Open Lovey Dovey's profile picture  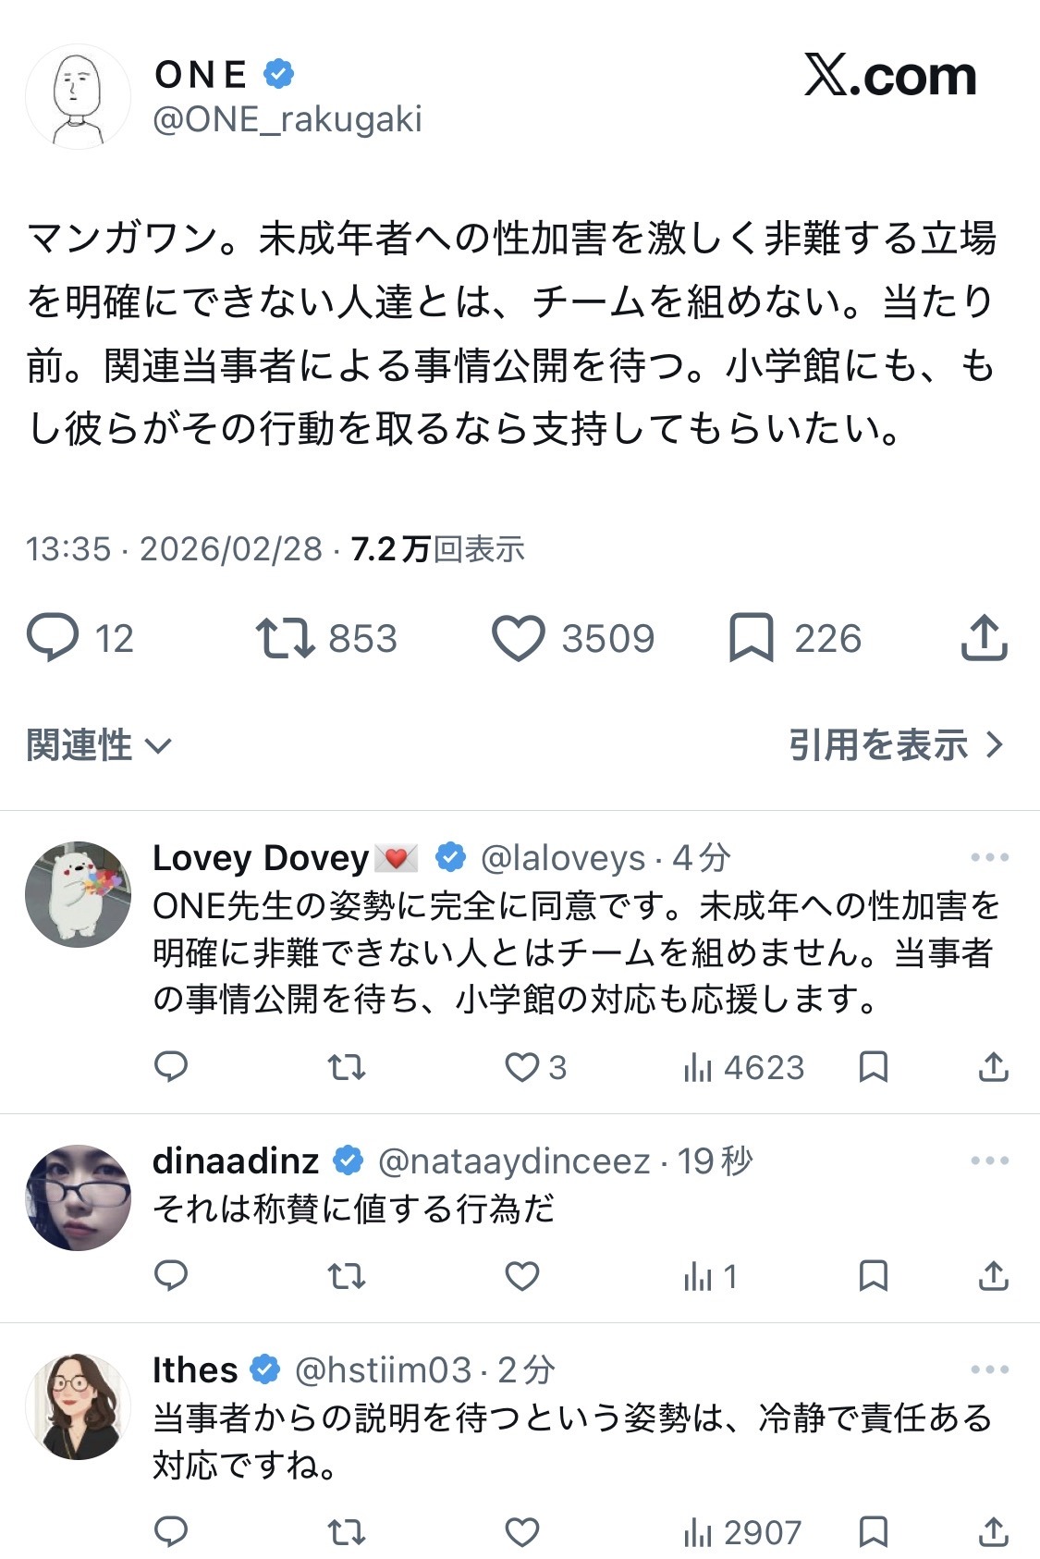click(x=78, y=894)
